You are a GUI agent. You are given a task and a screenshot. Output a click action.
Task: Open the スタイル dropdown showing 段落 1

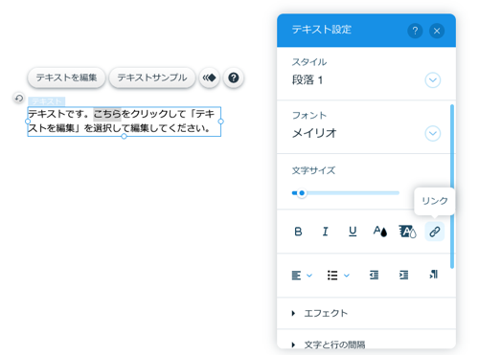click(x=433, y=80)
